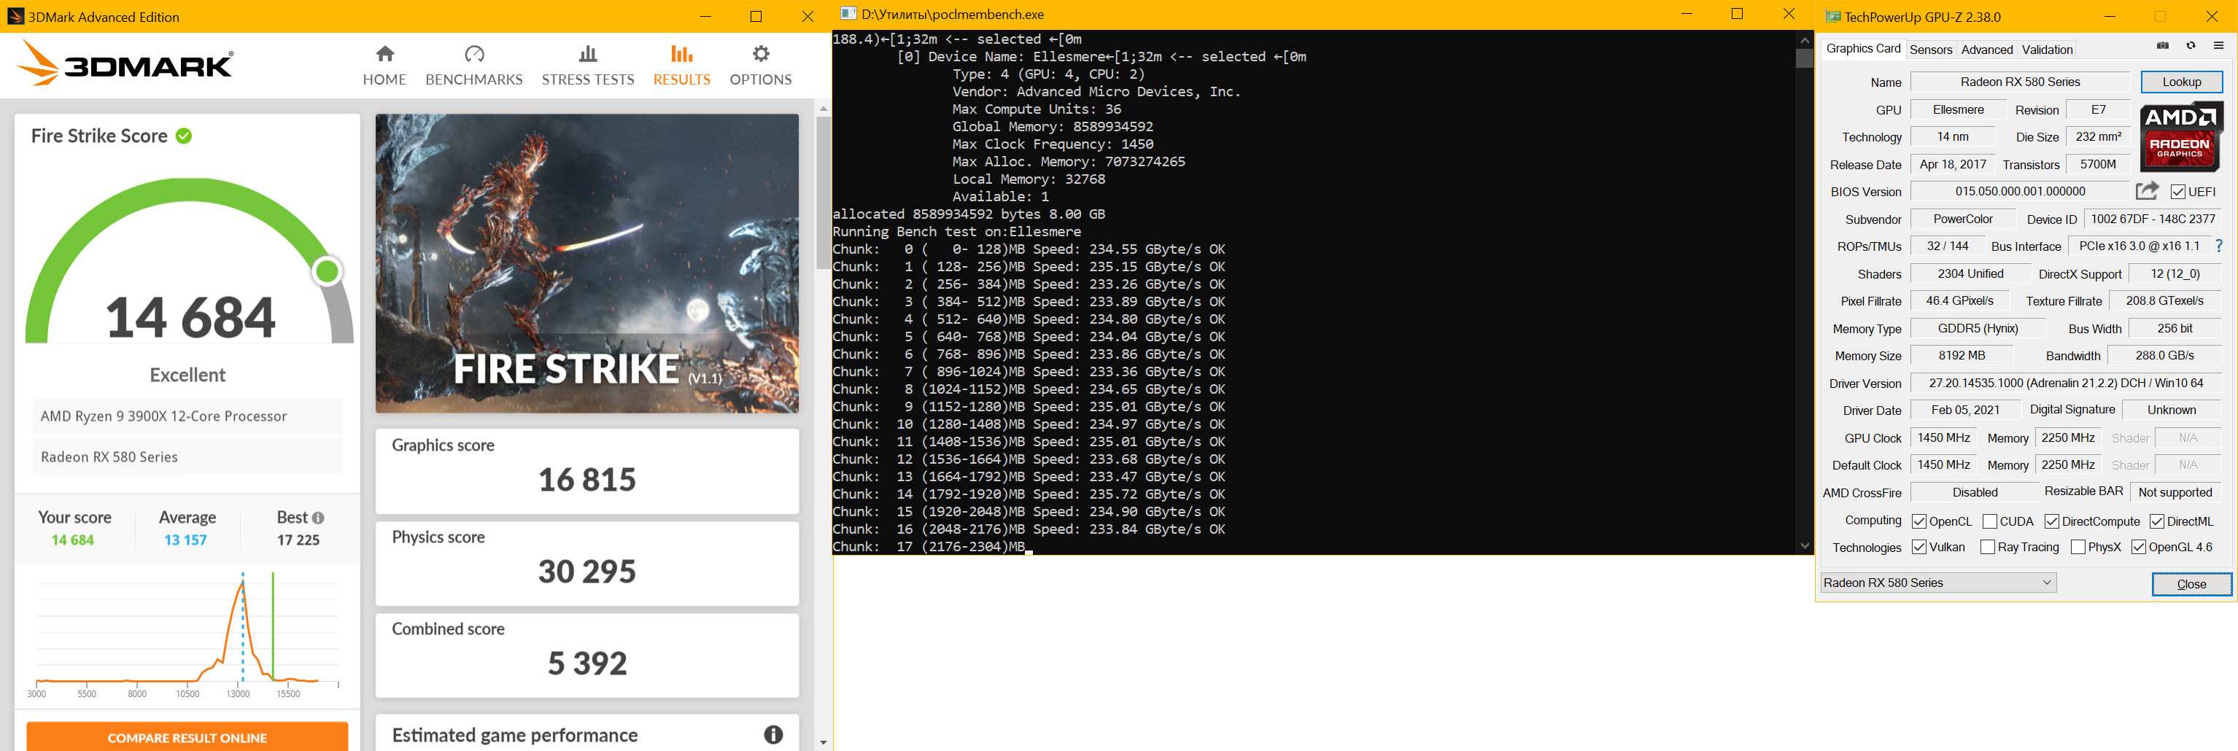Toggle the DirectCompute checkbox
The width and height of the screenshot is (2238, 751).
2052,521
